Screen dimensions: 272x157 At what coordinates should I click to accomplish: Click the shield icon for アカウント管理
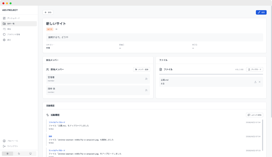tap(4, 34)
